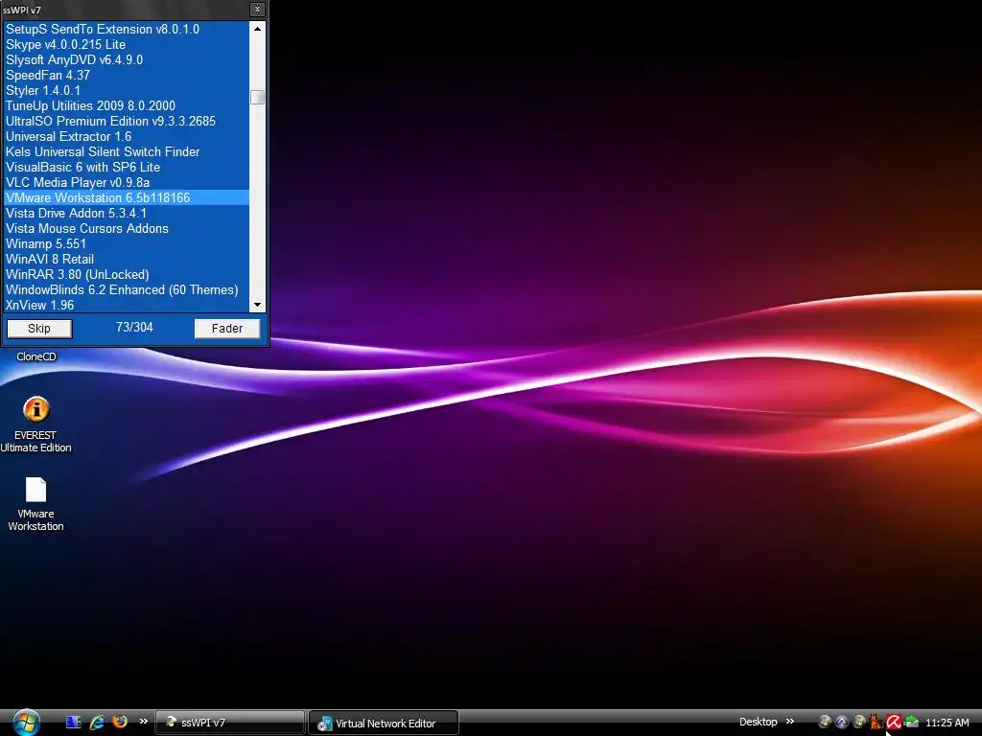This screenshot has height=736, width=982.
Task: Click the Desktop toolbar label
Action: [x=758, y=722]
